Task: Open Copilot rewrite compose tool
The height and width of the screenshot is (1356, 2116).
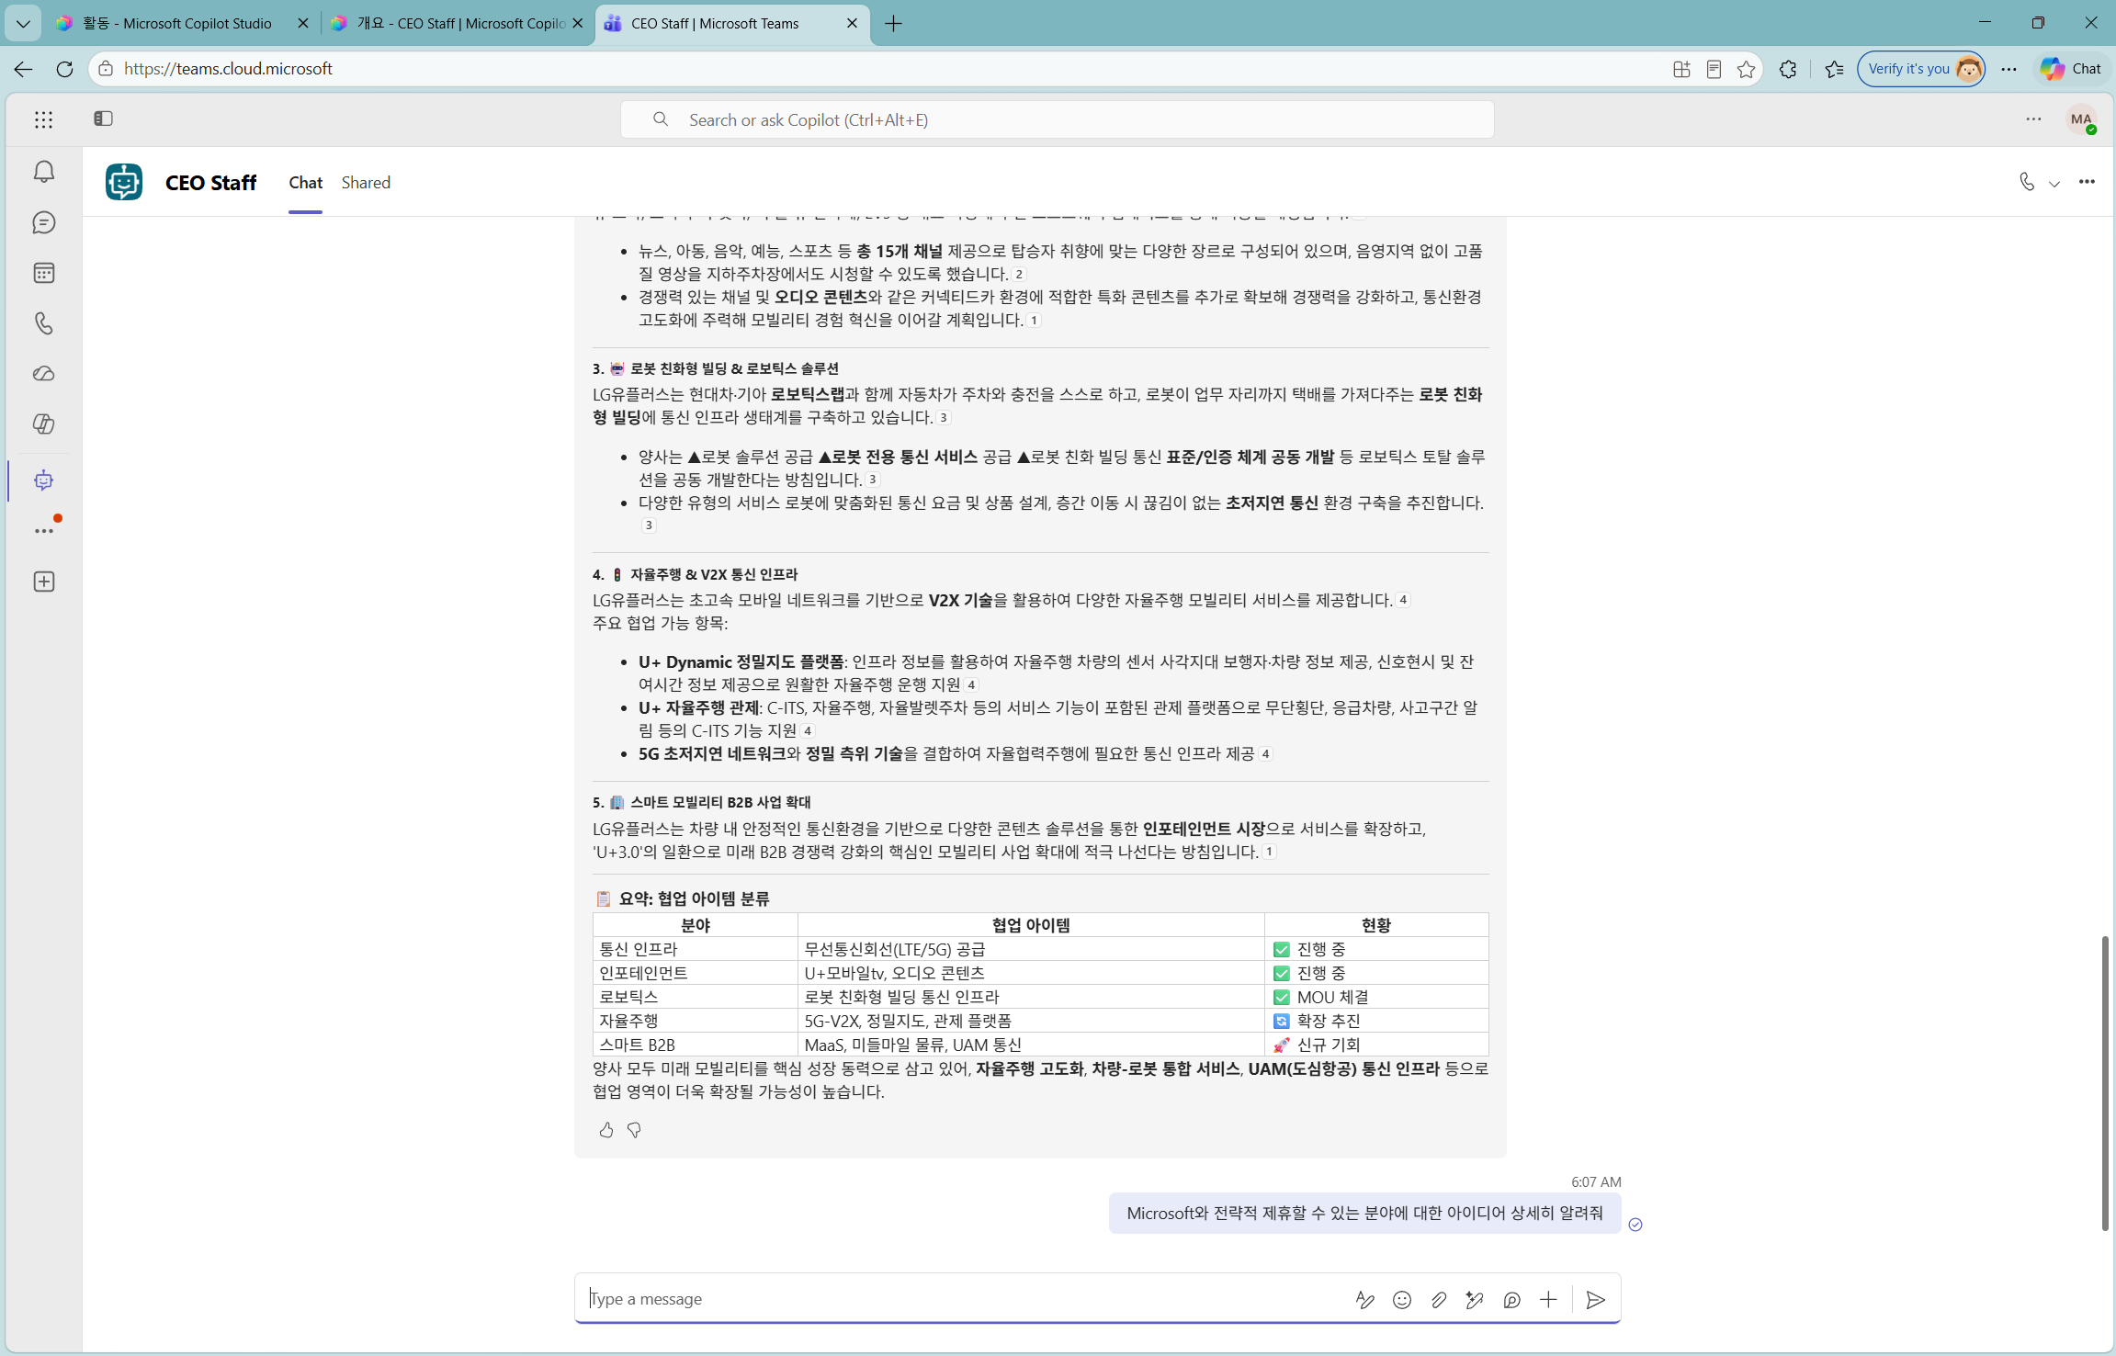Action: tap(1475, 1300)
